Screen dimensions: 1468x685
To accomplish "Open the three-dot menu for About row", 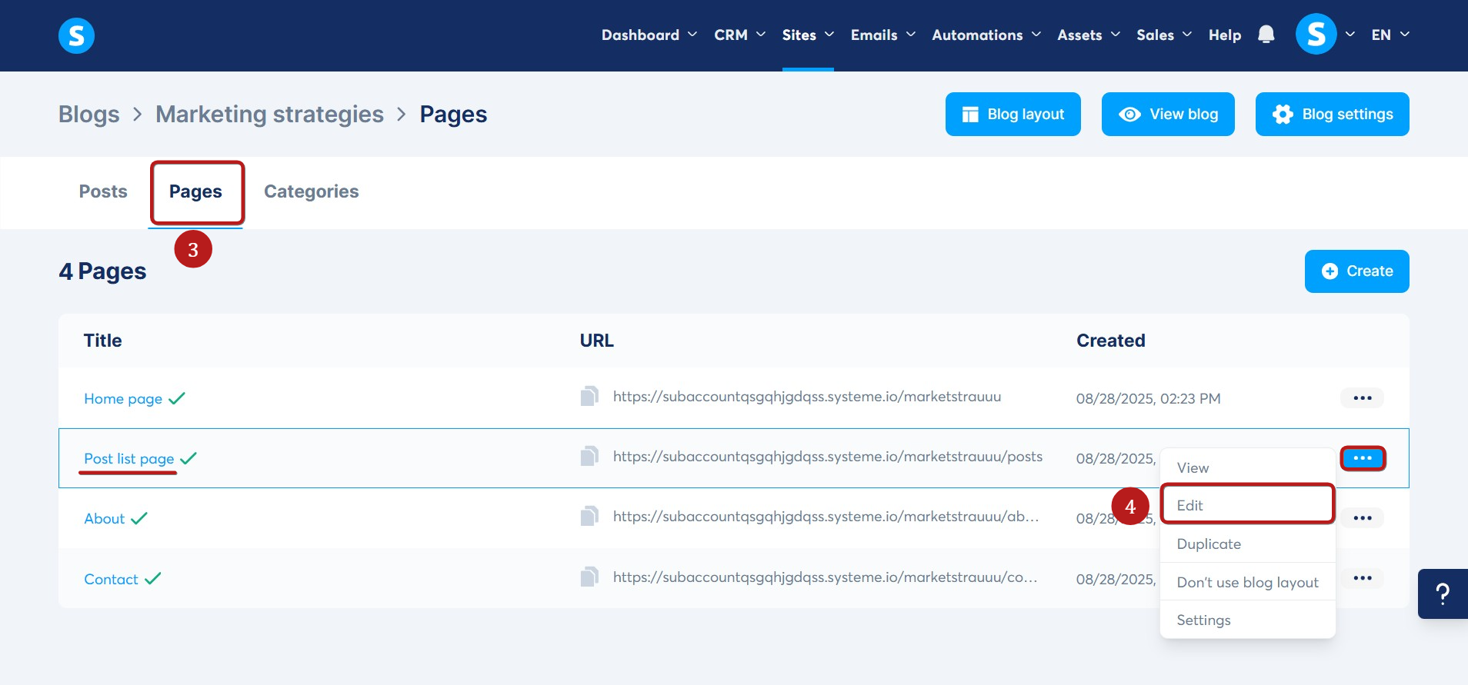I will 1363,518.
